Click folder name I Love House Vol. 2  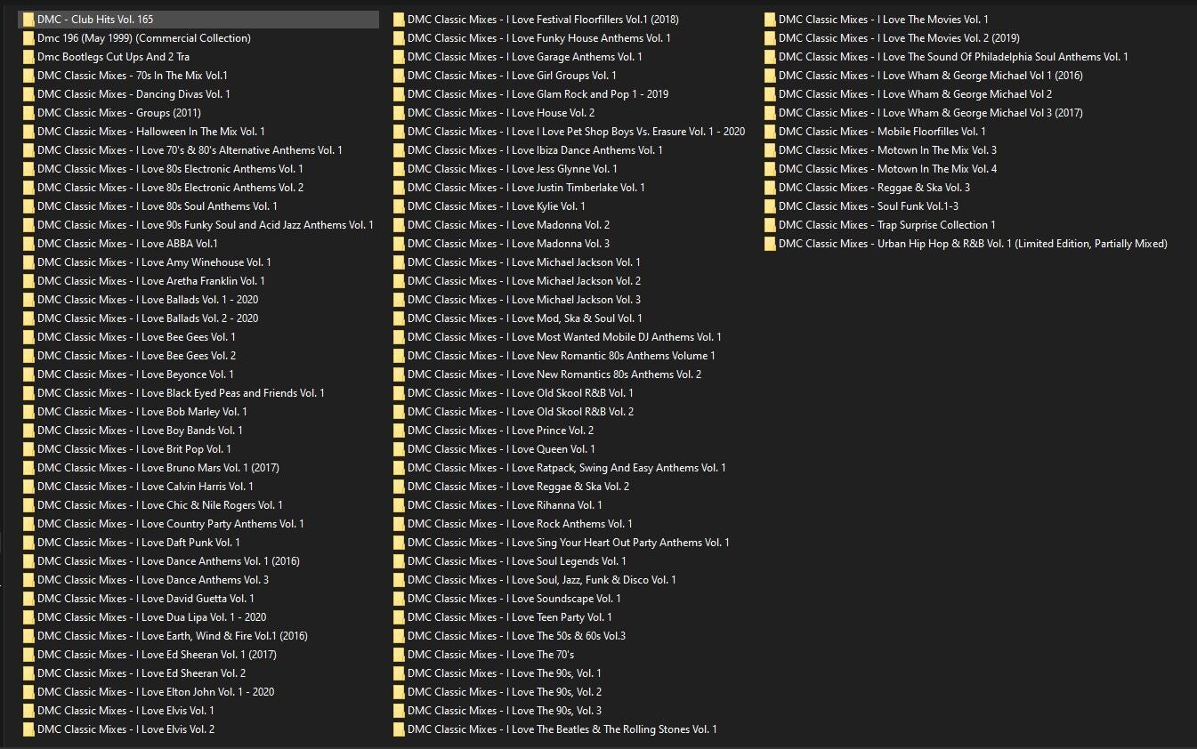[501, 113]
